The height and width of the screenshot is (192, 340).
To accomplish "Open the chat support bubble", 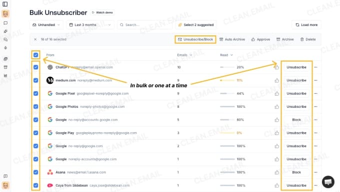I will coord(328,182).
